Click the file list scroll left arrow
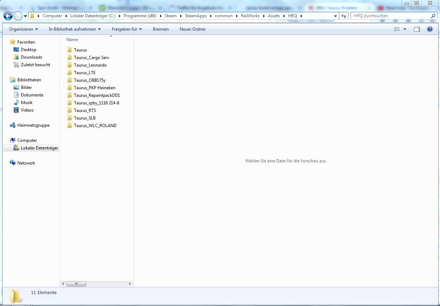The height and width of the screenshot is (306, 440). (63, 284)
